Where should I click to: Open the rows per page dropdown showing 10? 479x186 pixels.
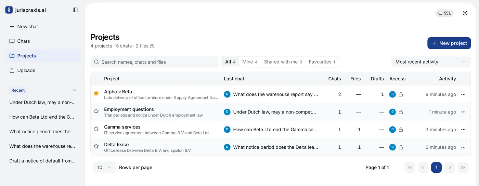pyautogui.click(x=104, y=168)
